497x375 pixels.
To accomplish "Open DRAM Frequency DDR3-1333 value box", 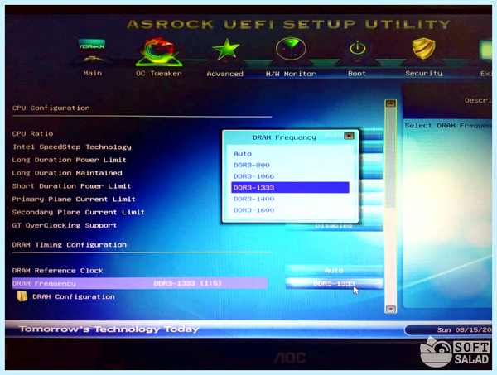I will click(334, 283).
